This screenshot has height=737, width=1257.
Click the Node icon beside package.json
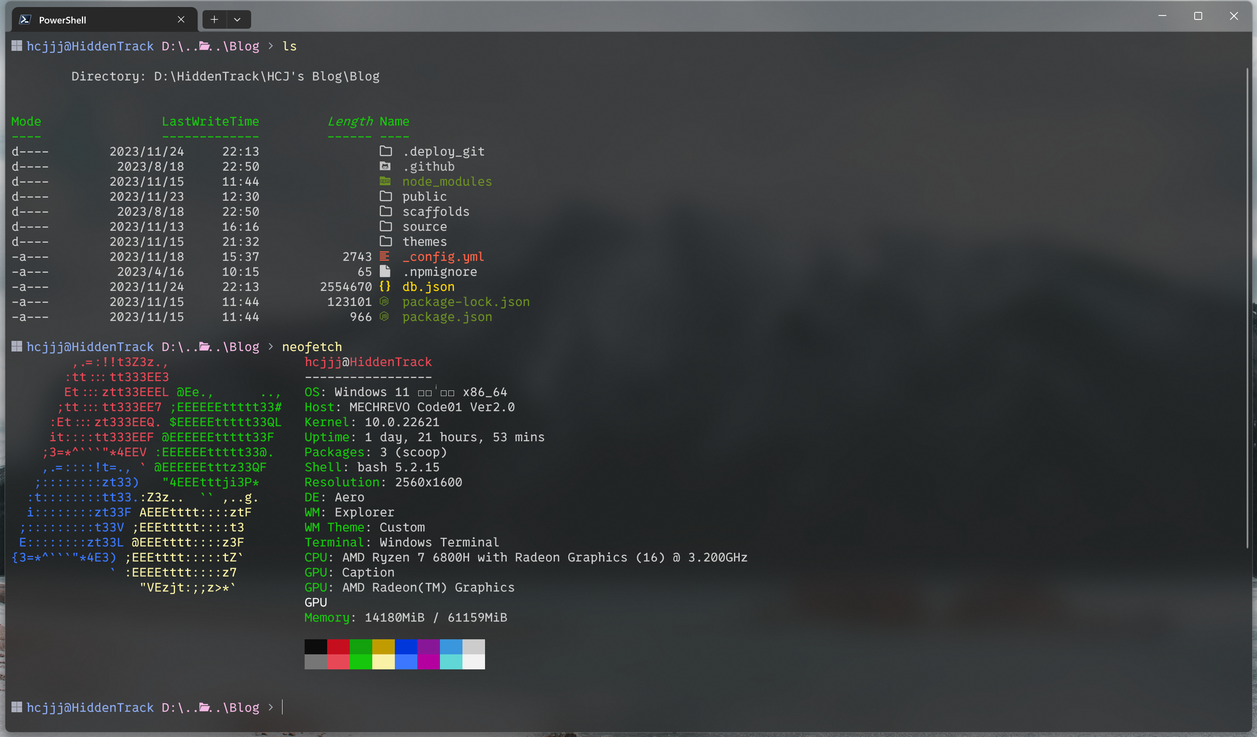click(x=384, y=317)
